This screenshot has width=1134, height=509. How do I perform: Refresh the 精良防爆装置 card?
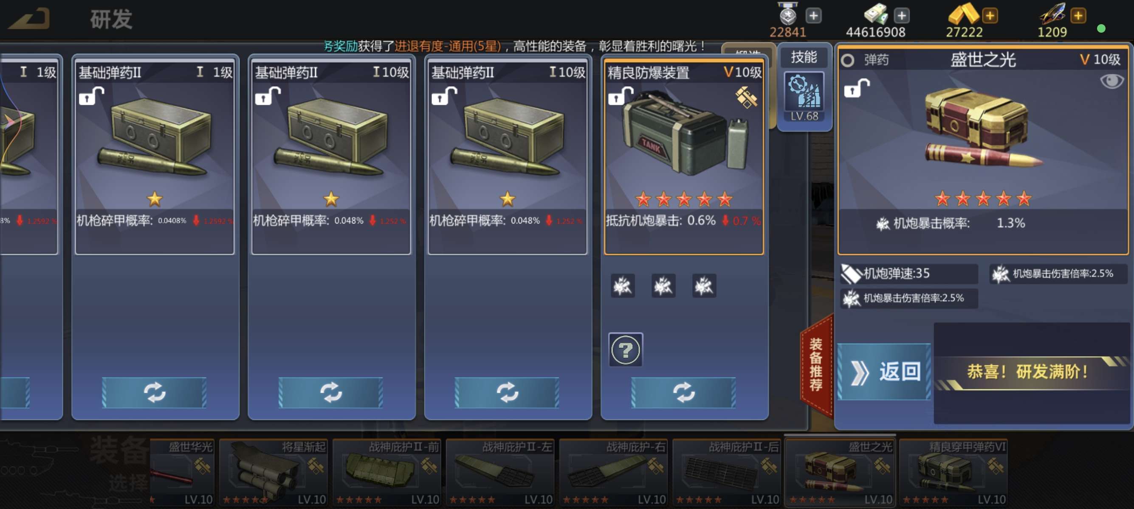(x=683, y=392)
